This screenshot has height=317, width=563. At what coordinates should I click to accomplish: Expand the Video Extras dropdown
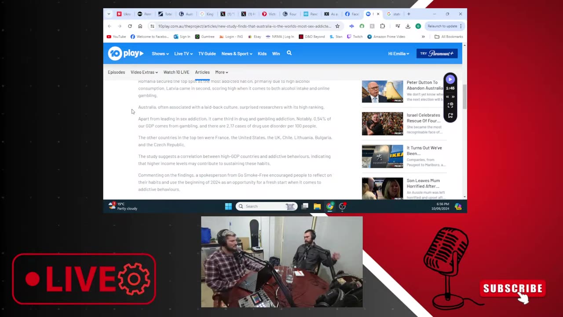(x=144, y=72)
